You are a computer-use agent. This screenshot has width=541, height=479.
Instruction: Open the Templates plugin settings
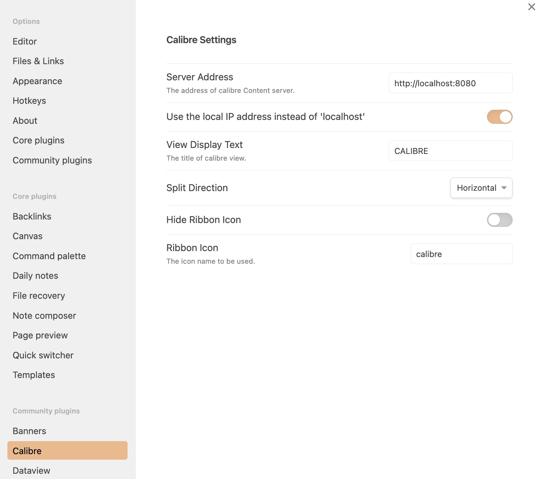(34, 375)
